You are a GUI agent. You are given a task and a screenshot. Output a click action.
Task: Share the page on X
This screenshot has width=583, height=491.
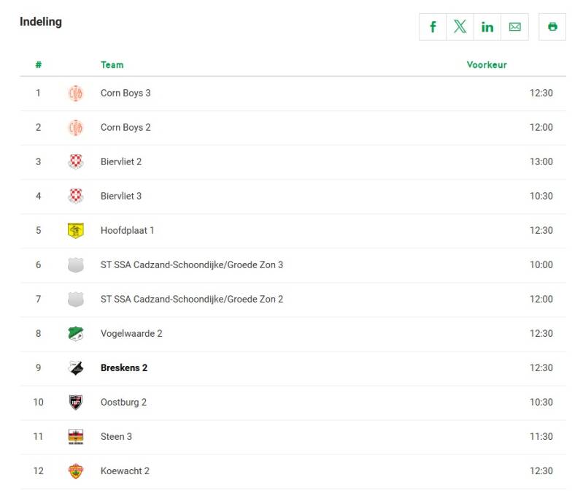coord(460,27)
